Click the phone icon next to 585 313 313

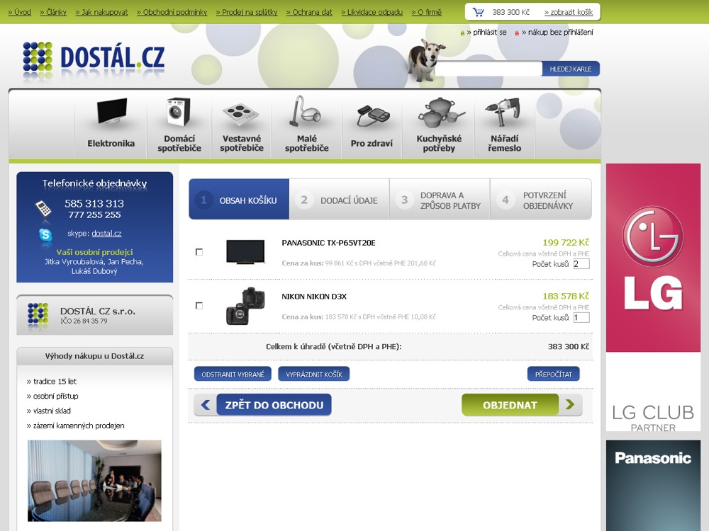[x=43, y=208]
